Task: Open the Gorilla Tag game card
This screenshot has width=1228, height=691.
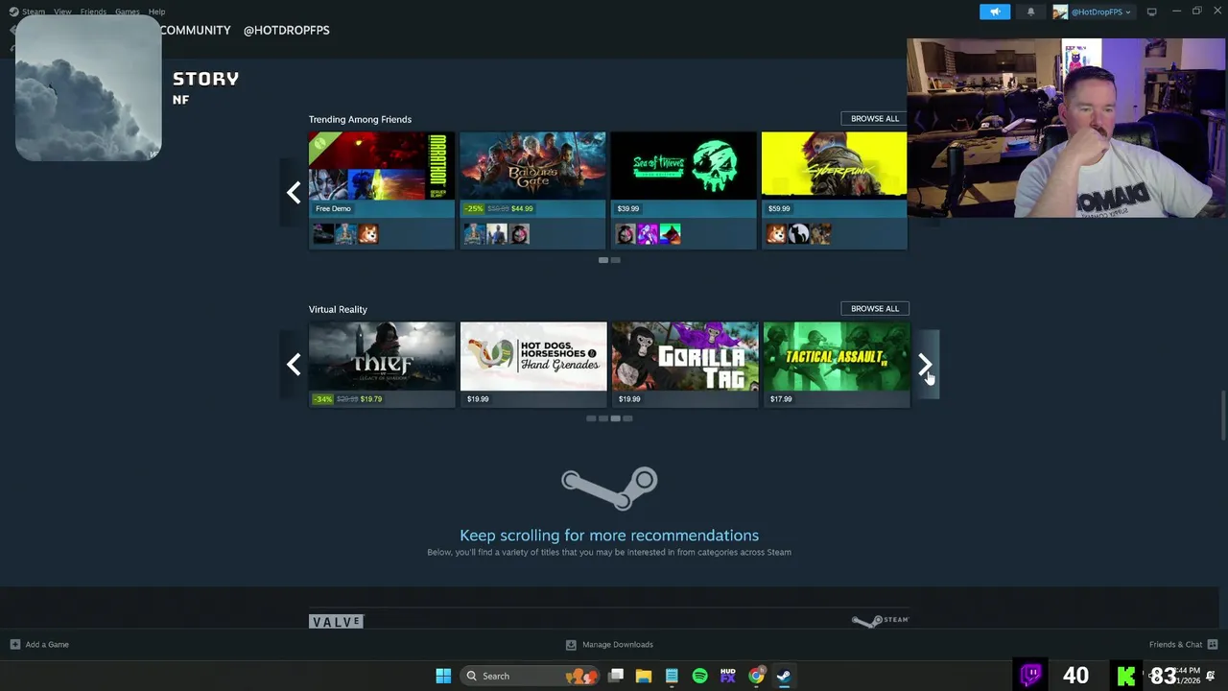Action: pyautogui.click(x=685, y=365)
